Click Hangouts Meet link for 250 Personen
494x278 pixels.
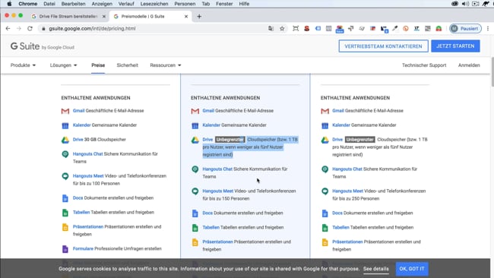pyautogui.click(x=347, y=191)
